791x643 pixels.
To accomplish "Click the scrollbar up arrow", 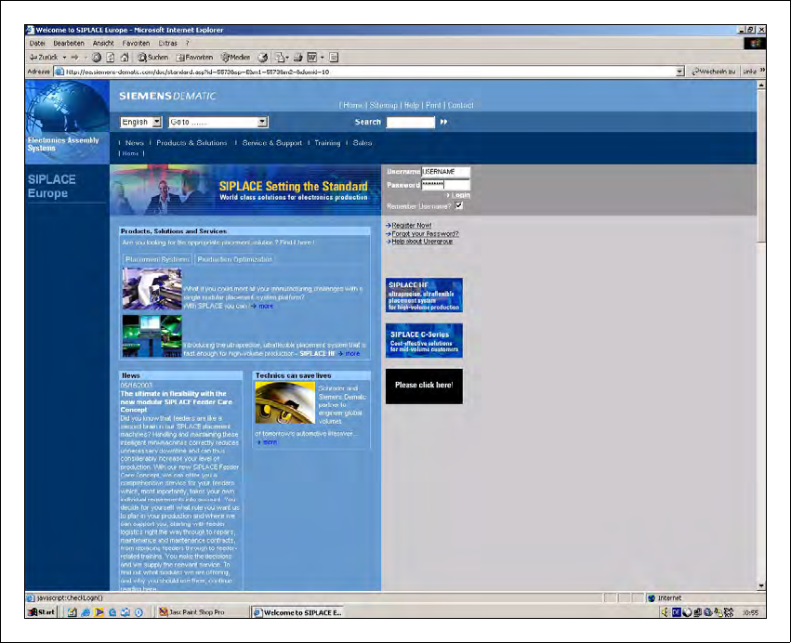I will click(761, 85).
